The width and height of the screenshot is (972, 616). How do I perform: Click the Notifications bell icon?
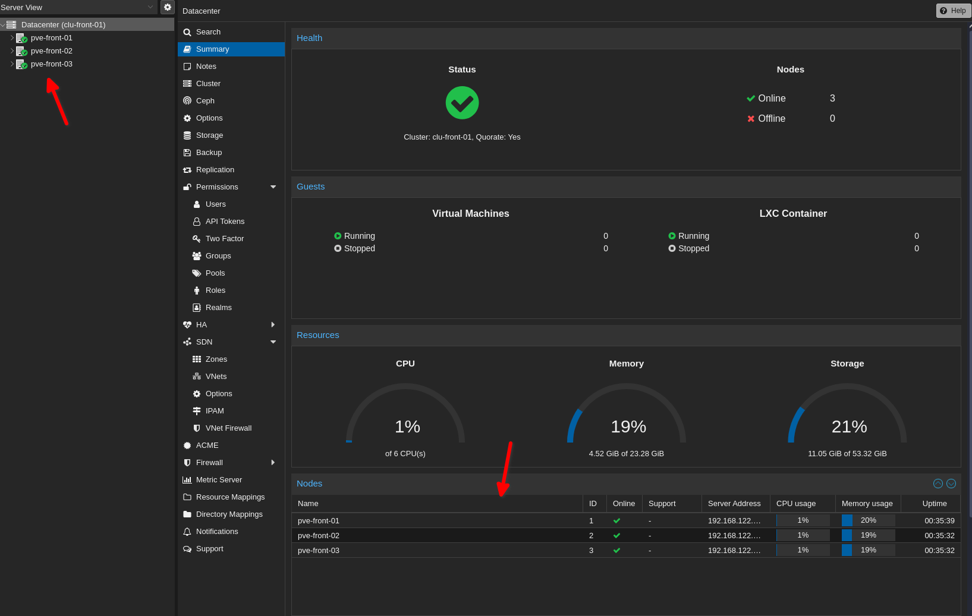point(187,532)
